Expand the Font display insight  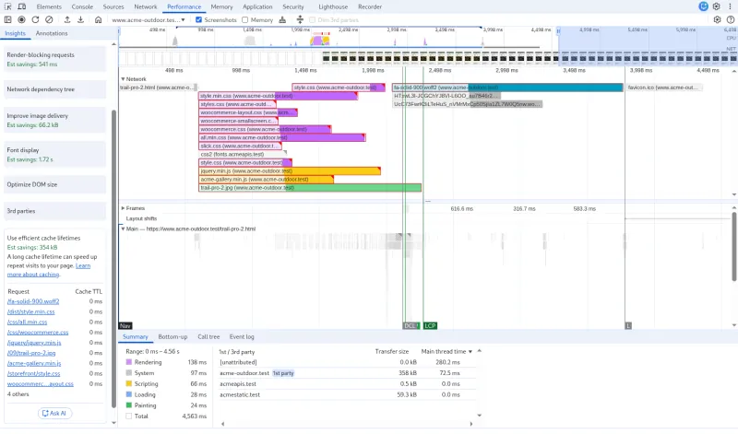tap(54, 155)
